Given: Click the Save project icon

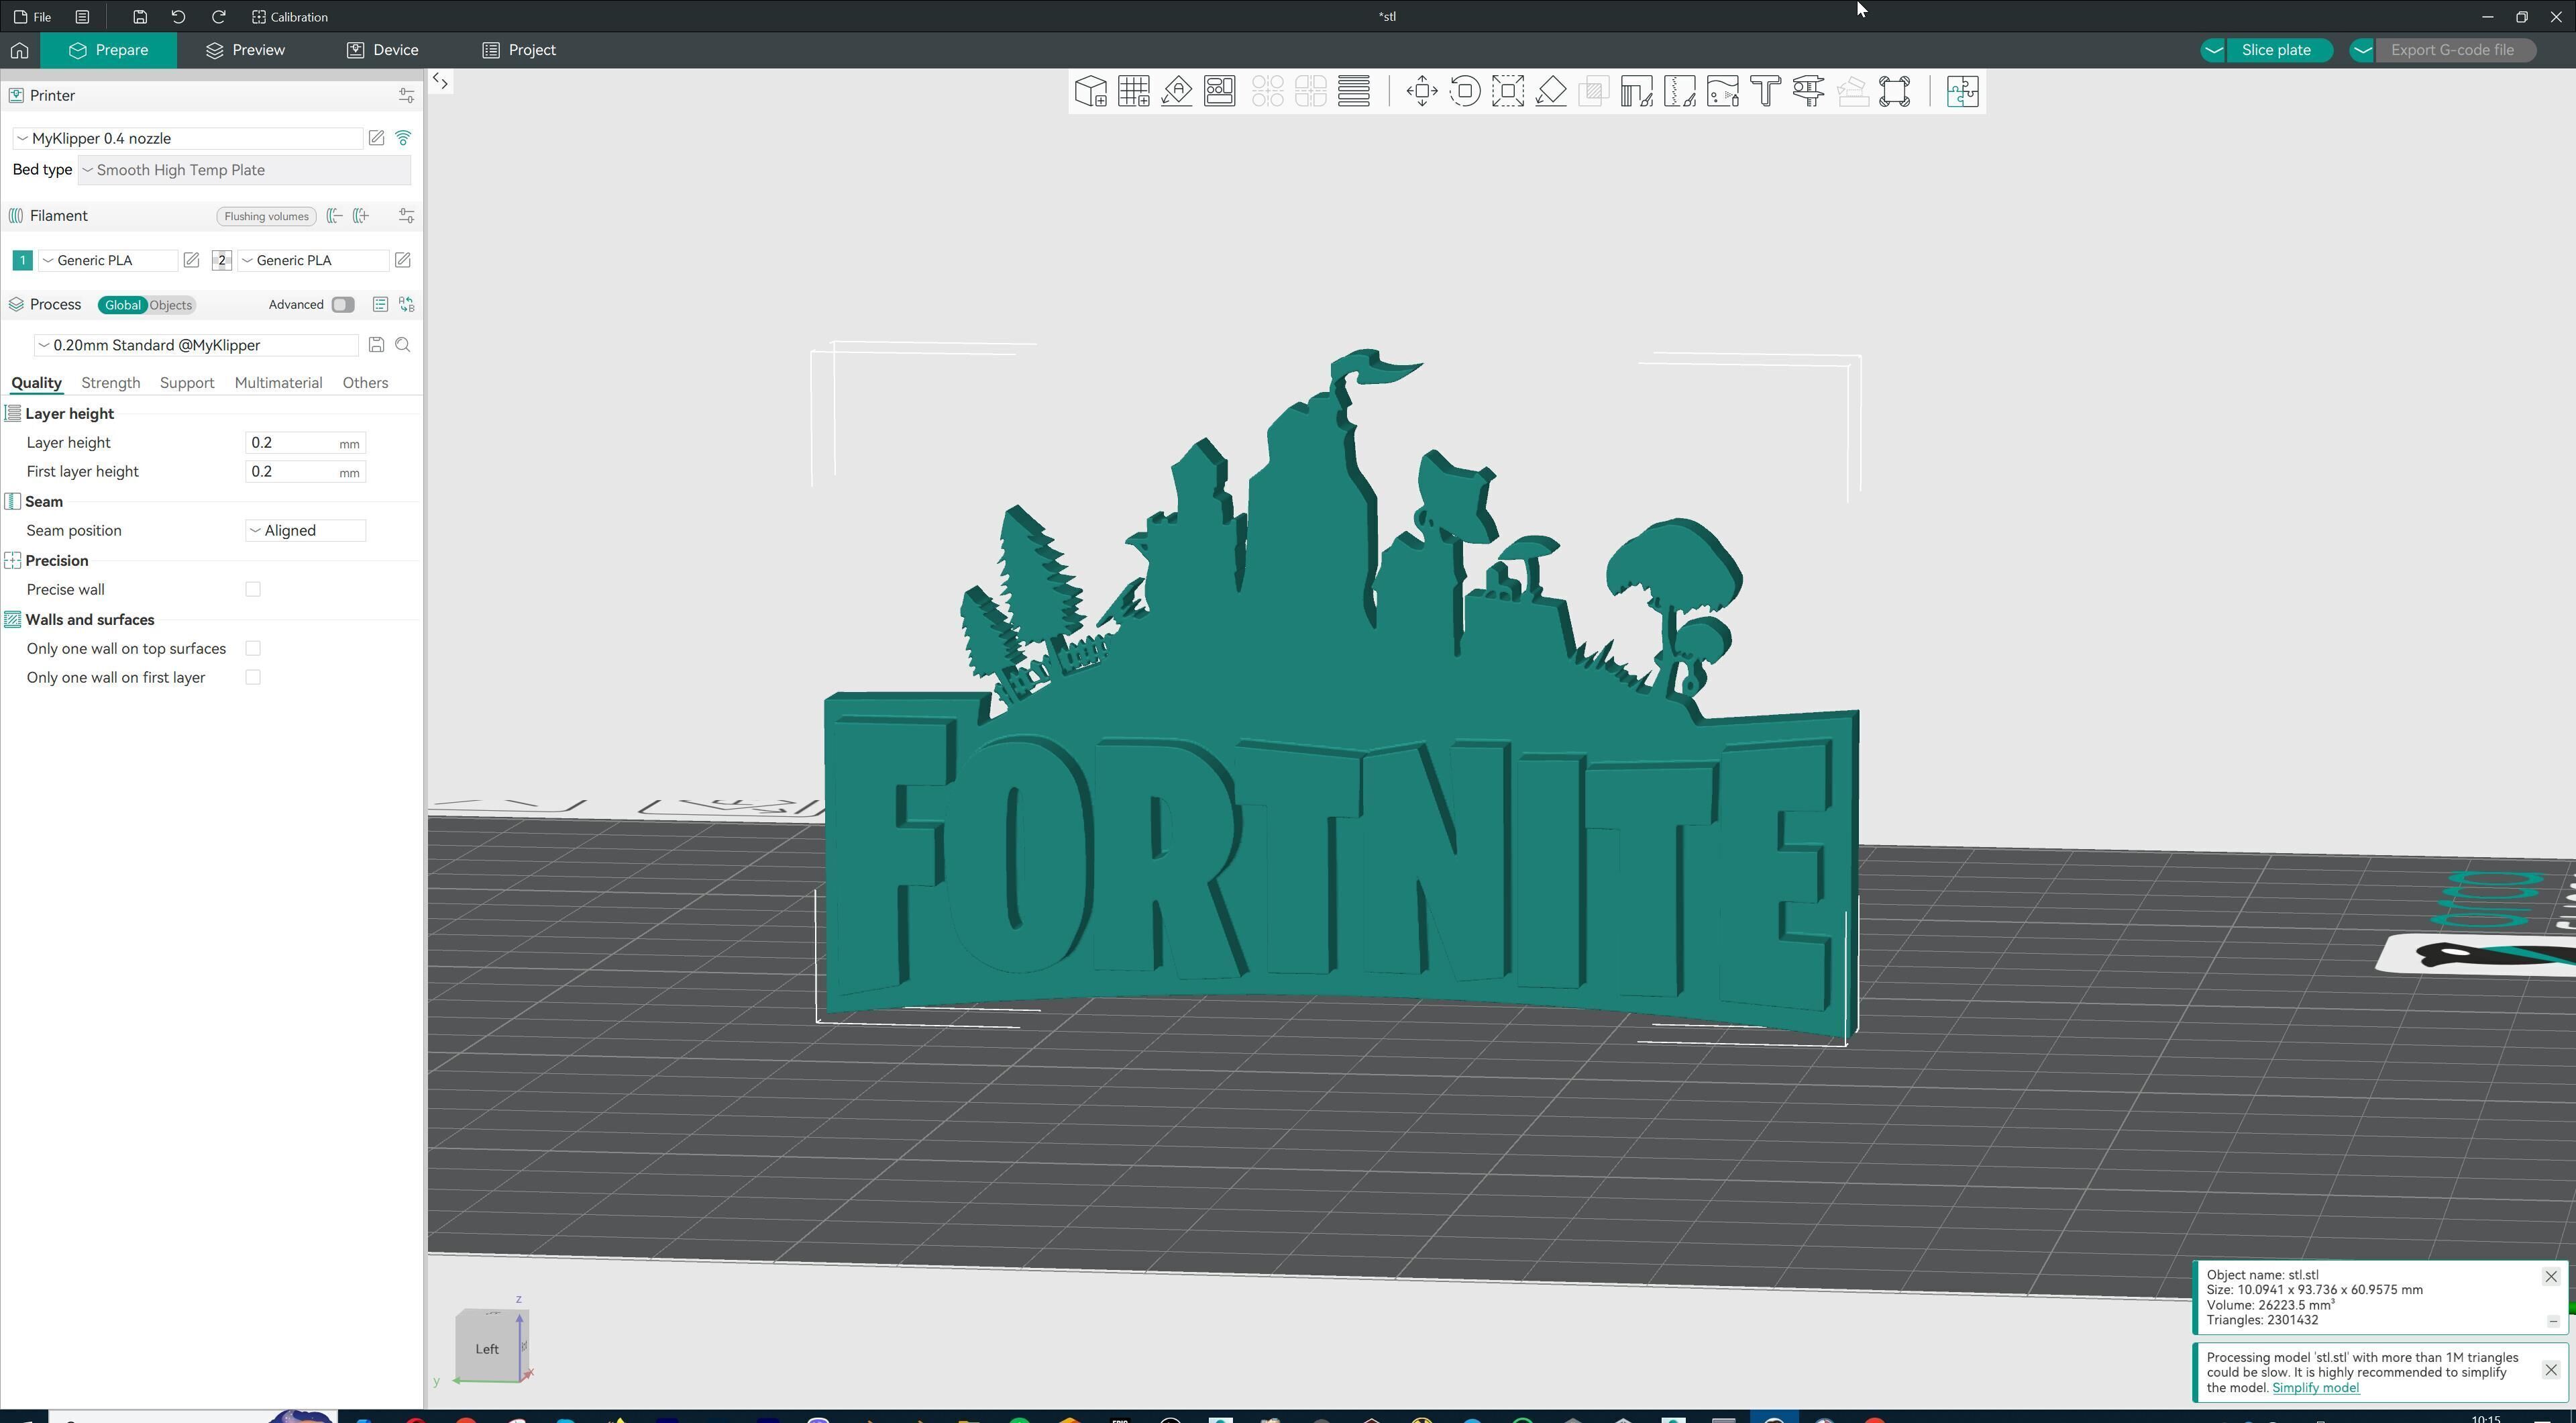Looking at the screenshot, I should click(x=140, y=17).
